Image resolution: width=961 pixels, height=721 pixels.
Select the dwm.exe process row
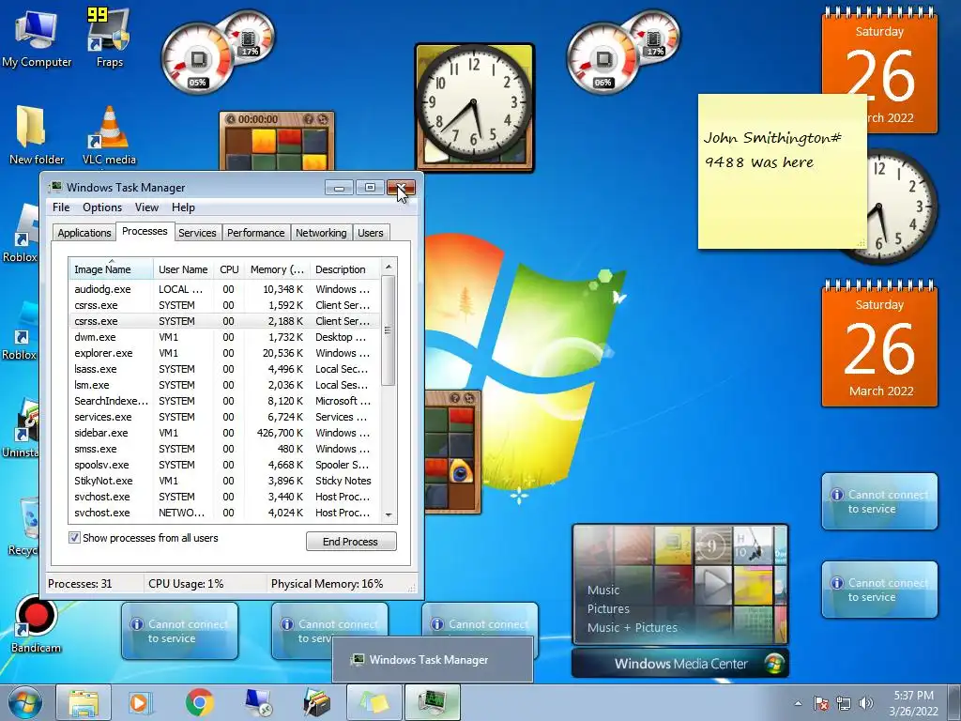223,337
